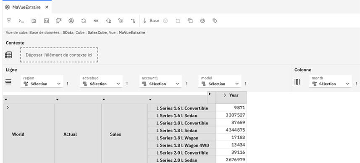The width and height of the screenshot is (360, 163).
Task: Select row L Series 2.0 L Sedan
Action: (x=182, y=160)
